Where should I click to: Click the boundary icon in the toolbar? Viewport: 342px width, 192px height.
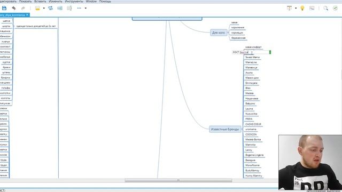tap(60, 9)
